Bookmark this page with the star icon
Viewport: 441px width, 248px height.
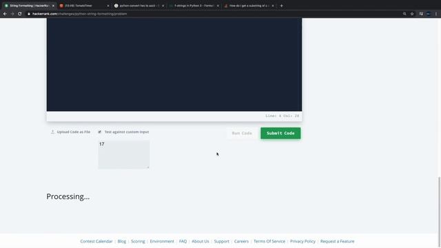click(412, 14)
